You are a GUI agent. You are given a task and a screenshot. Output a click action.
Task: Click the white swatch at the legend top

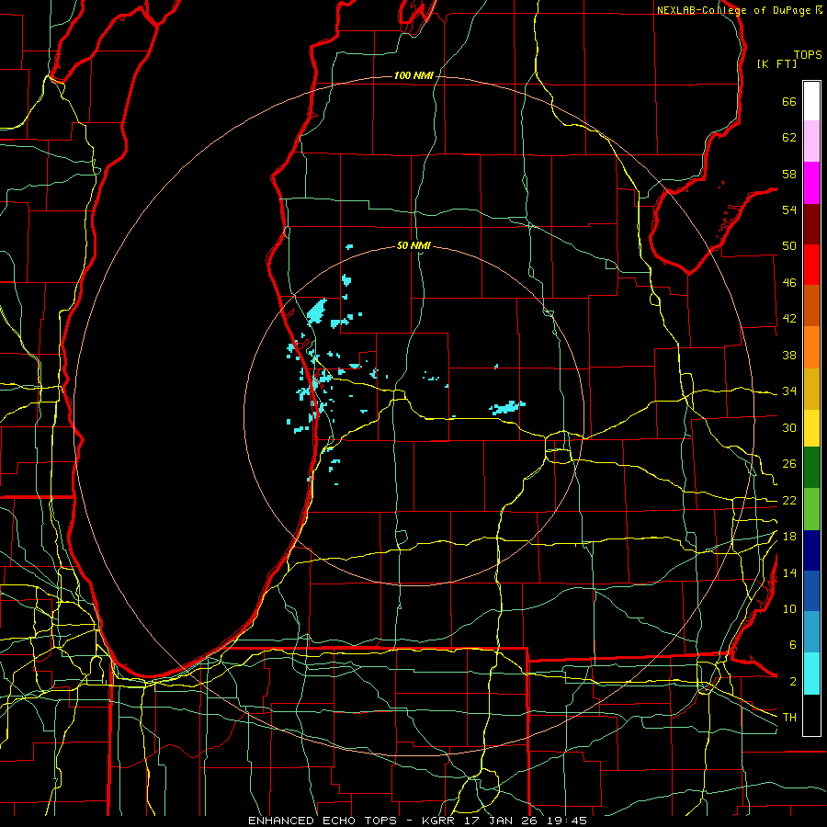point(811,101)
